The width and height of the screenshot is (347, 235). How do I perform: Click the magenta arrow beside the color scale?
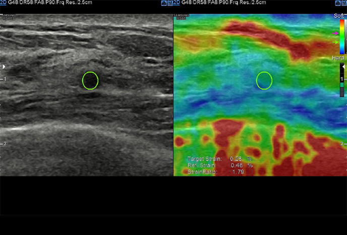point(335,33)
